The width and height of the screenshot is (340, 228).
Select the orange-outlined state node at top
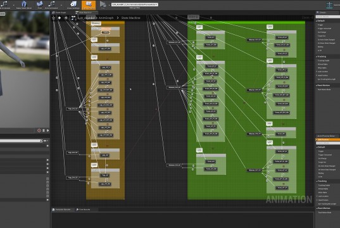click(105, 32)
